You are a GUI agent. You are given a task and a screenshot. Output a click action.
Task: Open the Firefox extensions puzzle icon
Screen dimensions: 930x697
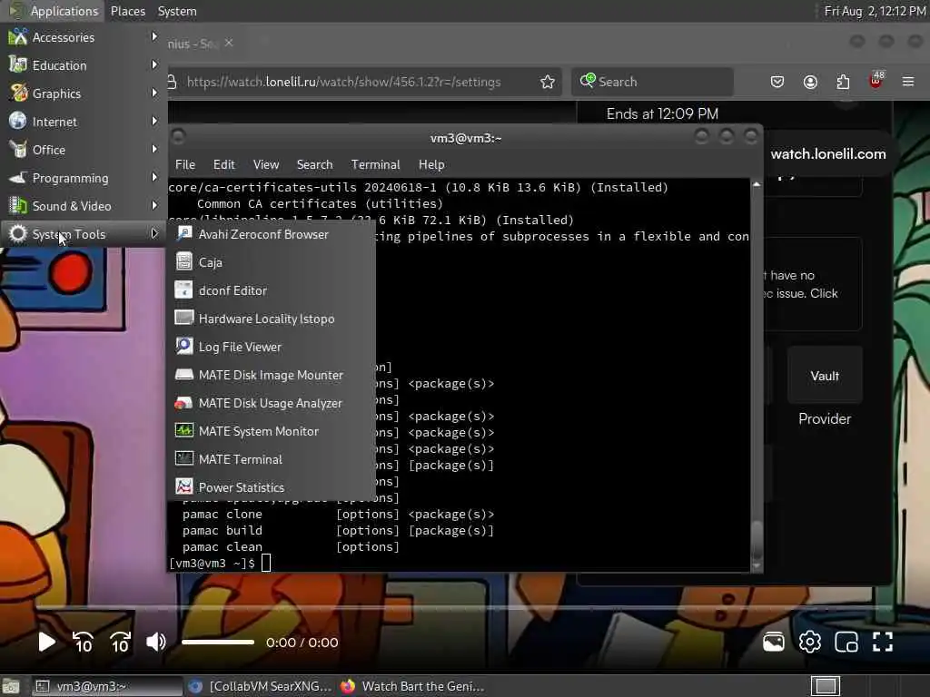(843, 82)
